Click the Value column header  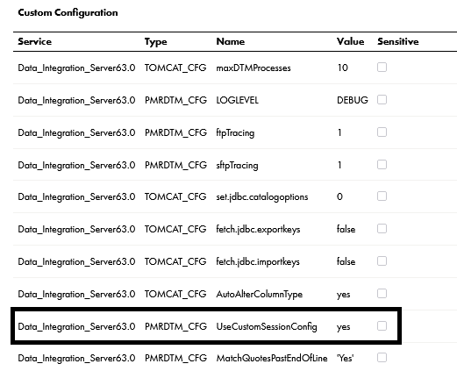click(350, 41)
